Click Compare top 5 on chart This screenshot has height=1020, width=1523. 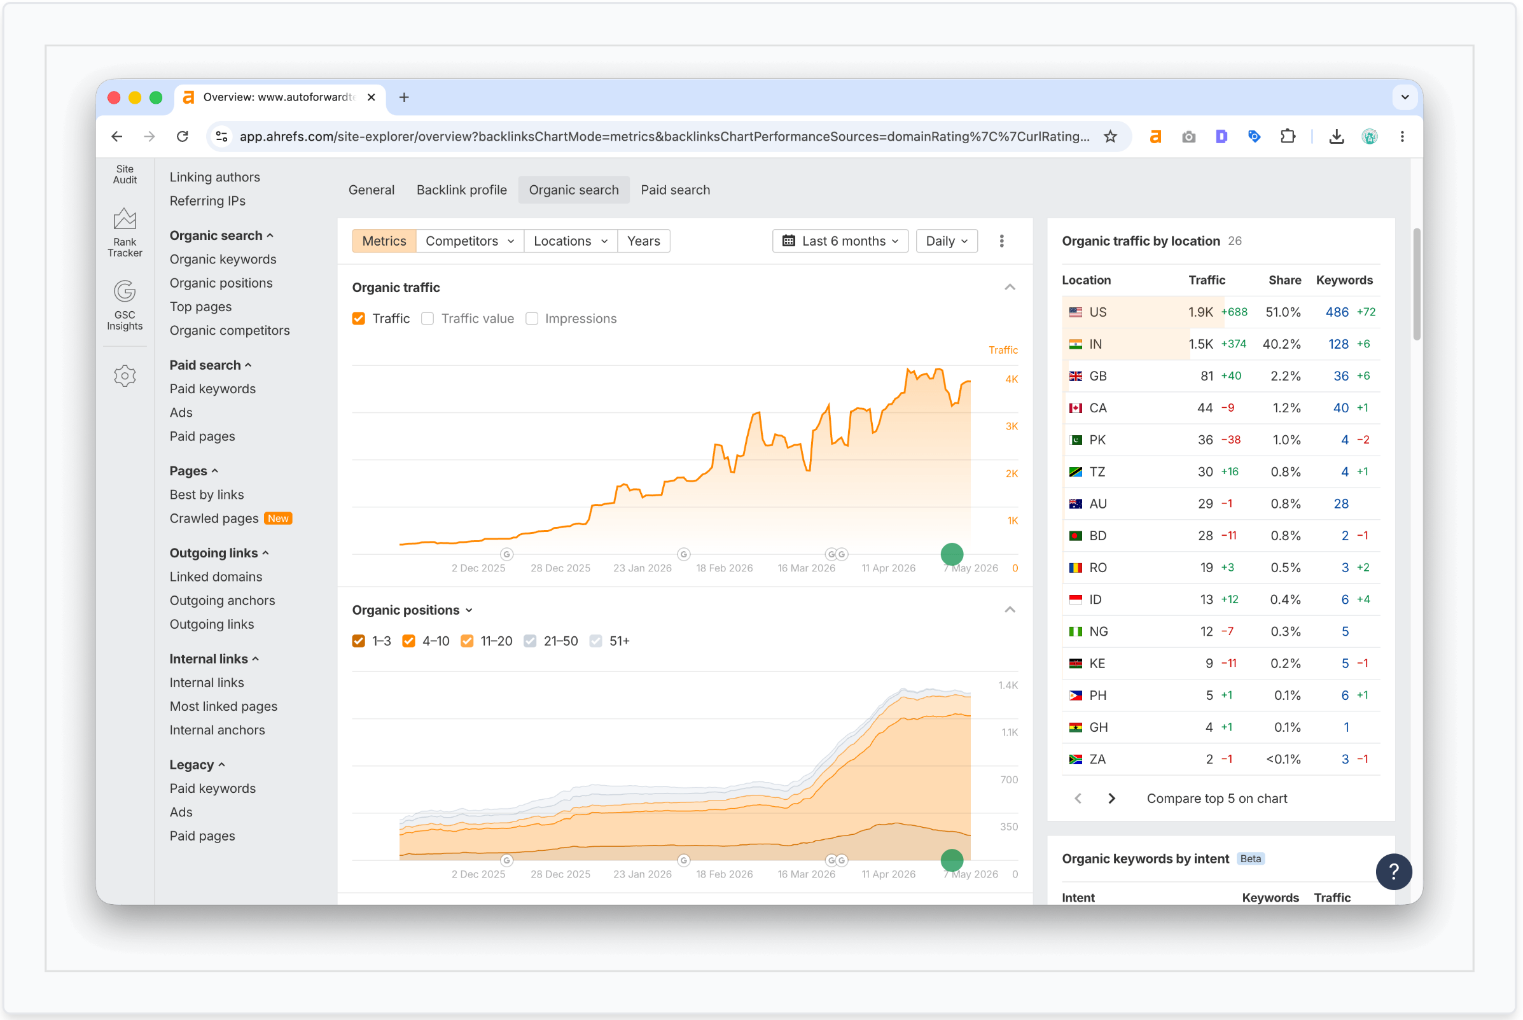[x=1217, y=798]
